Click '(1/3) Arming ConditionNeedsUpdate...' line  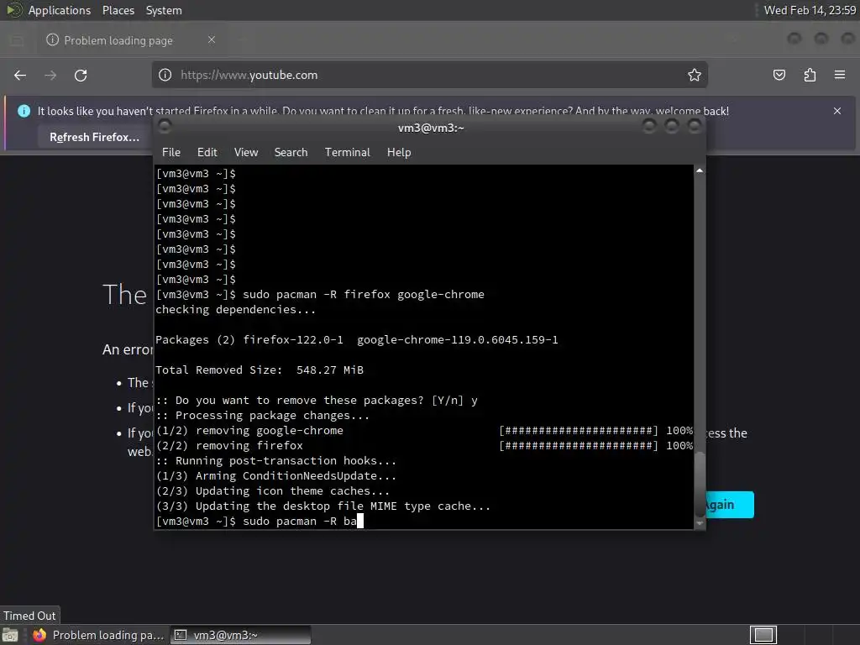275,475
